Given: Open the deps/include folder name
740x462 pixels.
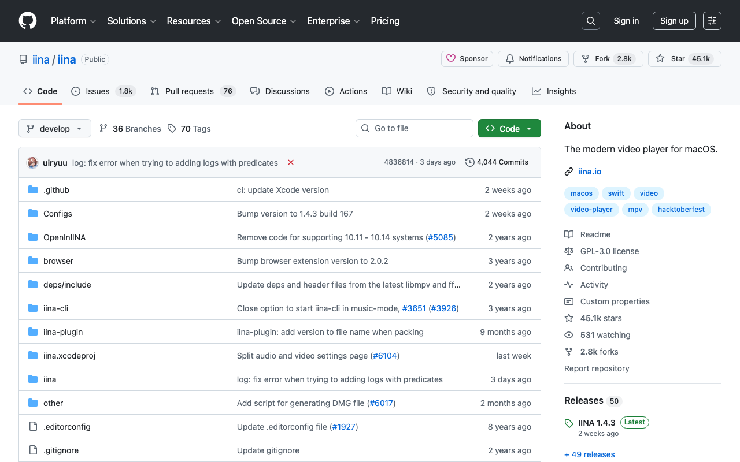Looking at the screenshot, I should pos(67,285).
